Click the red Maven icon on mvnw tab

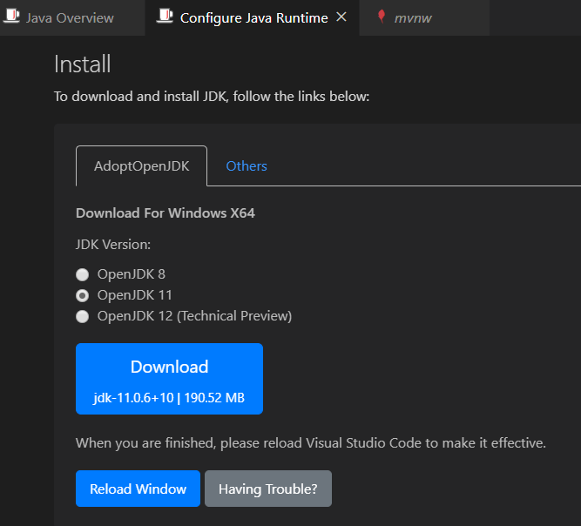coord(382,17)
